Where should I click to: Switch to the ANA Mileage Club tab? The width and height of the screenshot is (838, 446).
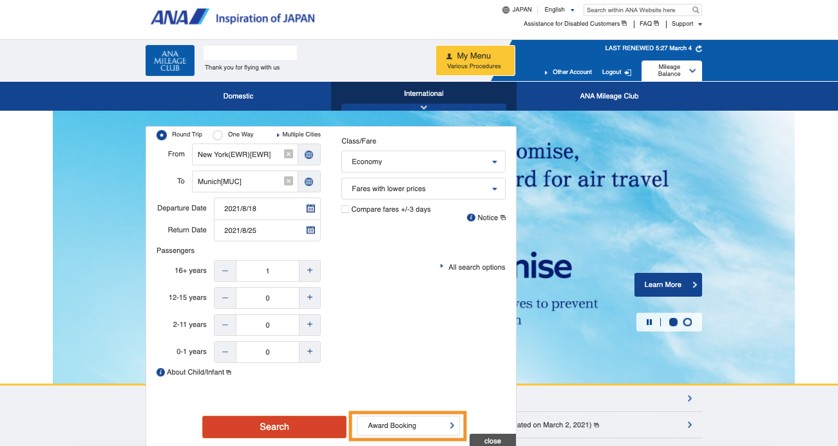tap(609, 97)
